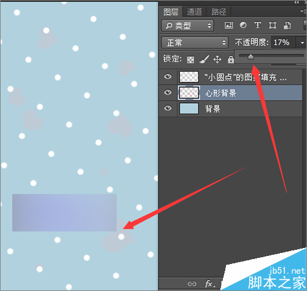
Task: Enable lock position move icon
Action: click(217, 60)
